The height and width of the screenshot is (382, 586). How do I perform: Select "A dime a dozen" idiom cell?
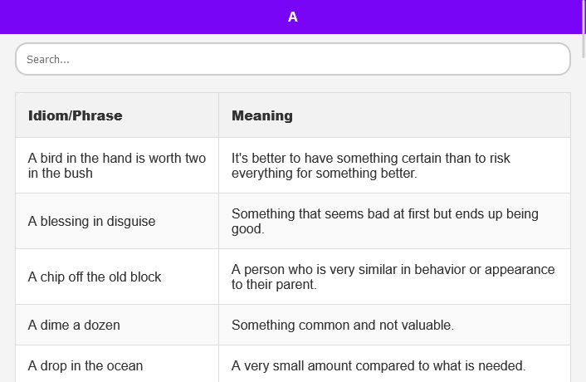74,325
